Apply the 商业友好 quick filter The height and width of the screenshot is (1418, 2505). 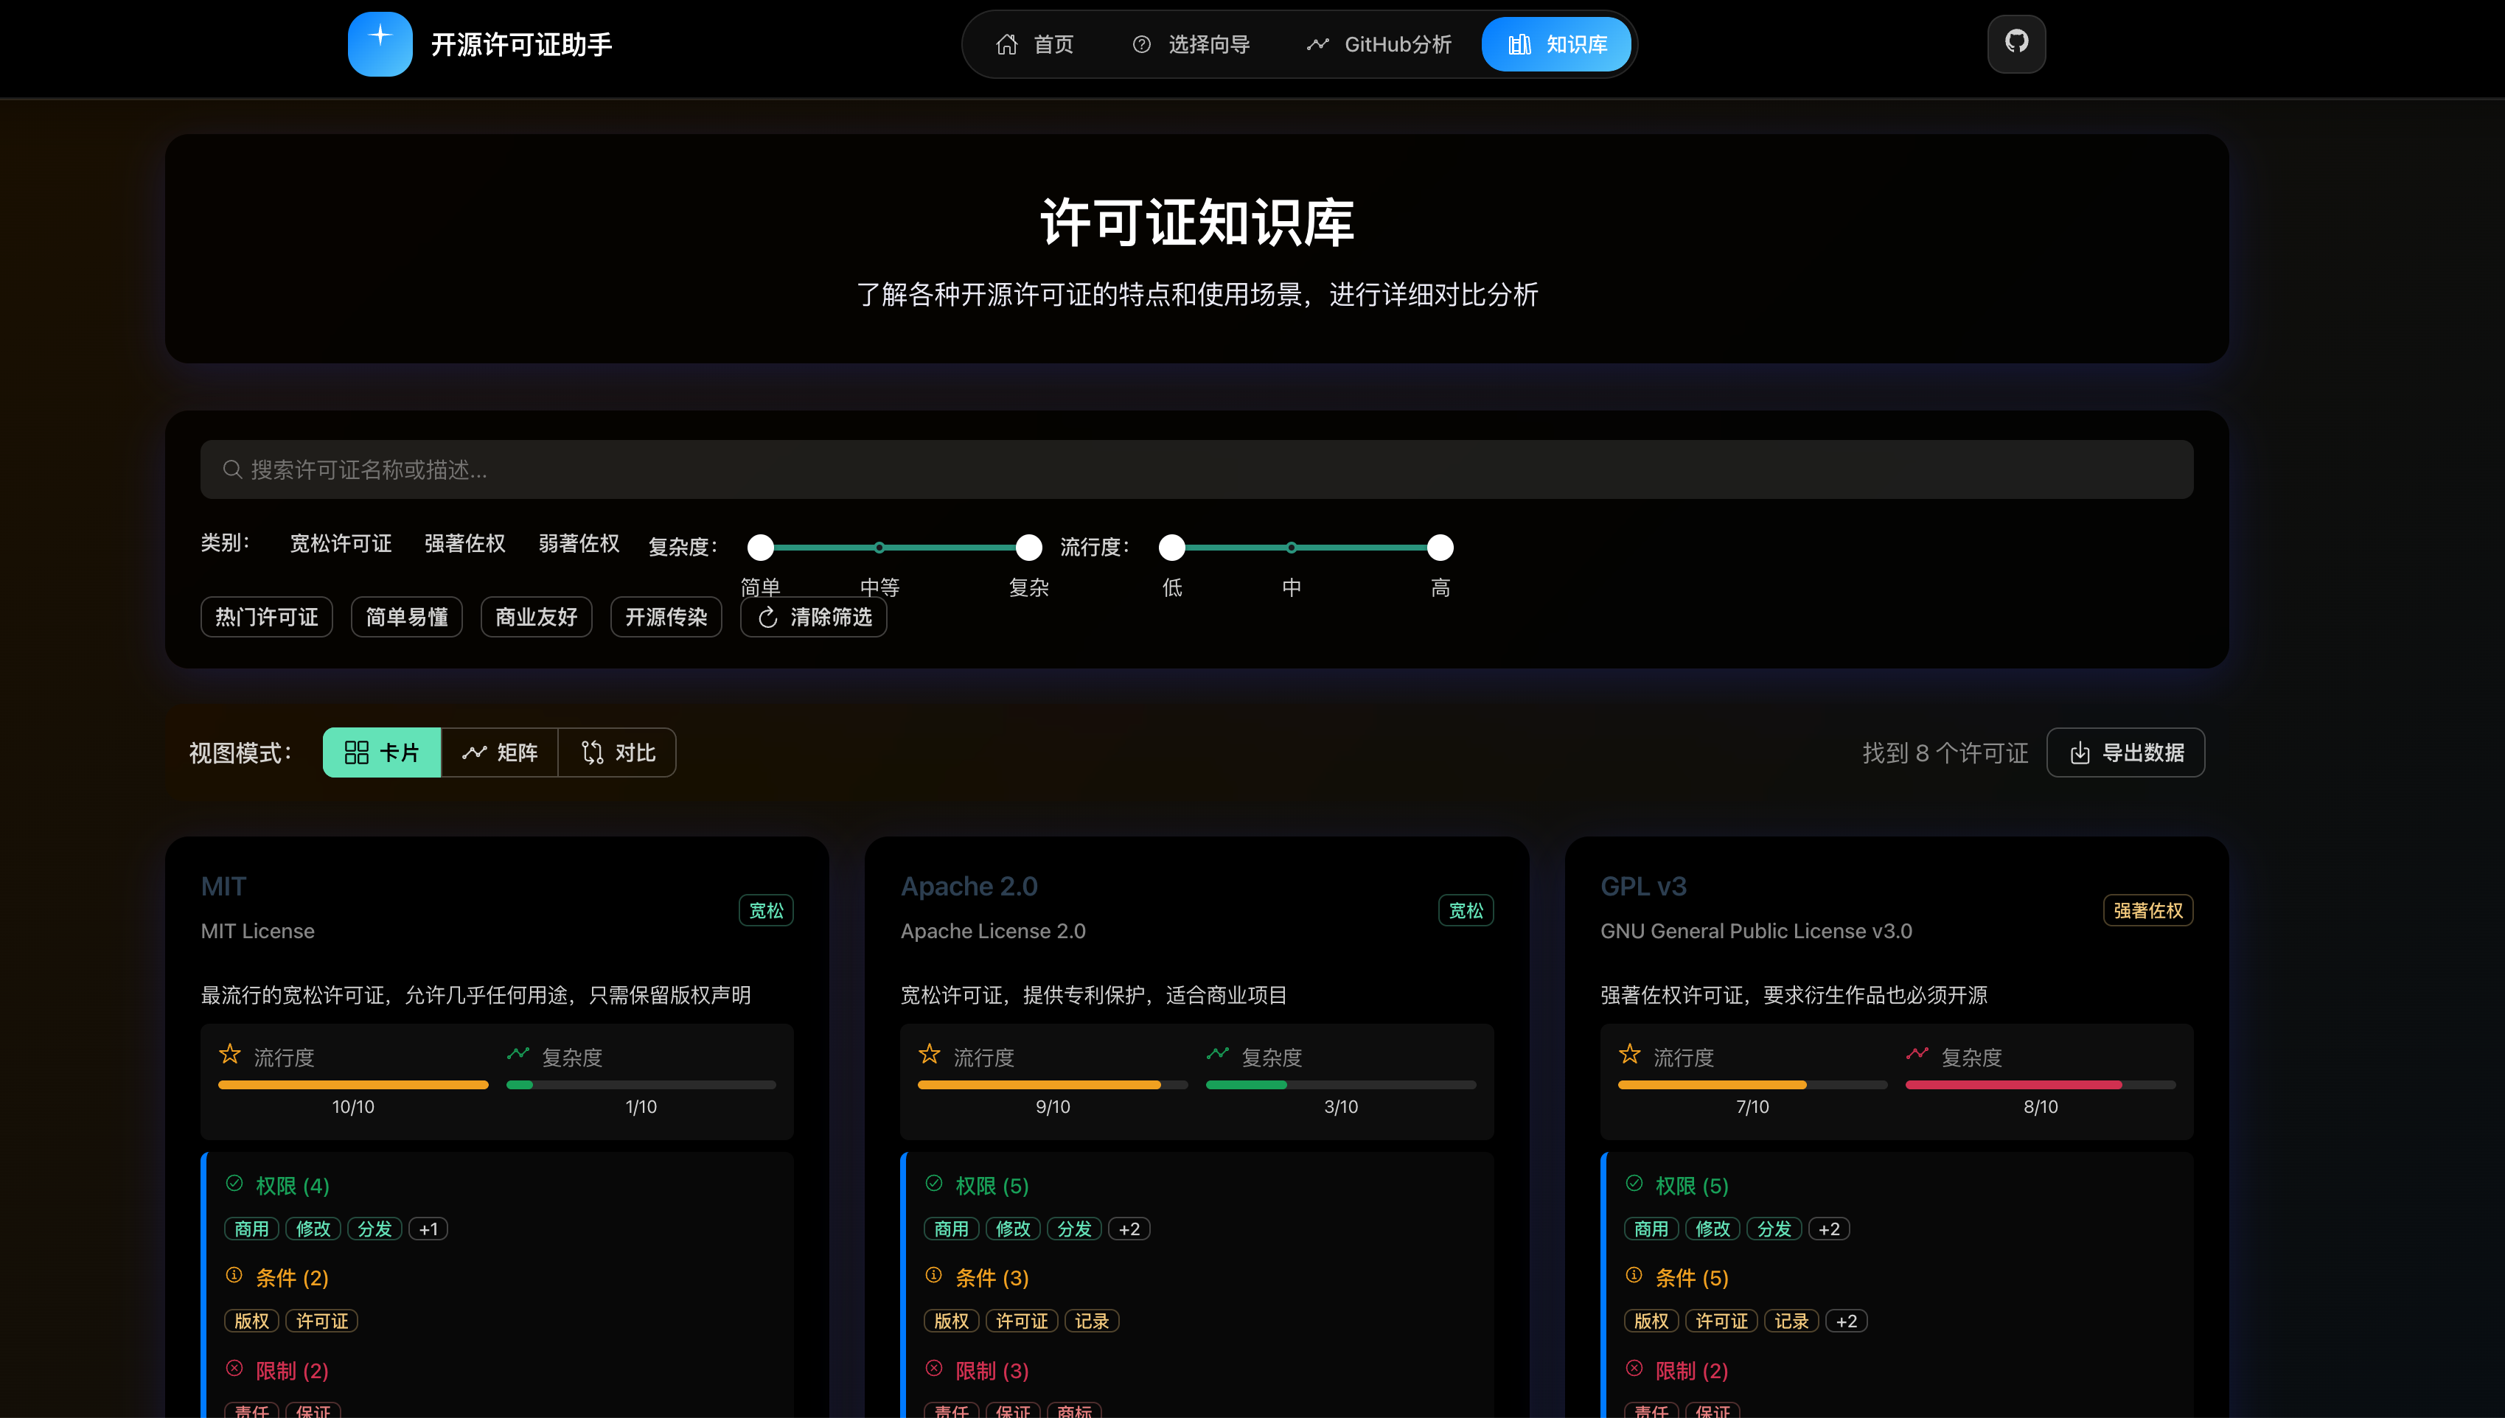click(x=536, y=616)
